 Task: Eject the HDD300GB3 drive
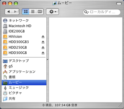pos(43,42)
